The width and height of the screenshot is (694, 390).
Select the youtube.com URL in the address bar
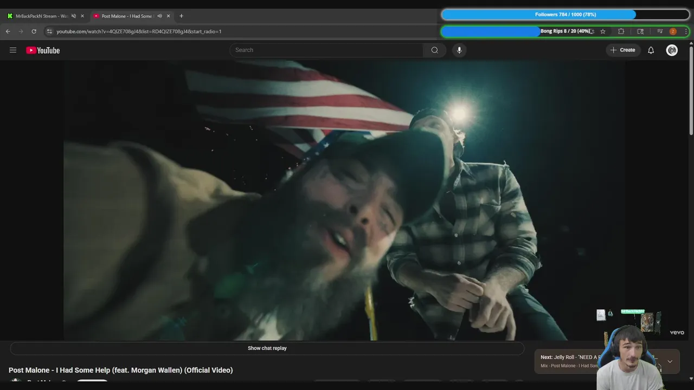(x=139, y=31)
